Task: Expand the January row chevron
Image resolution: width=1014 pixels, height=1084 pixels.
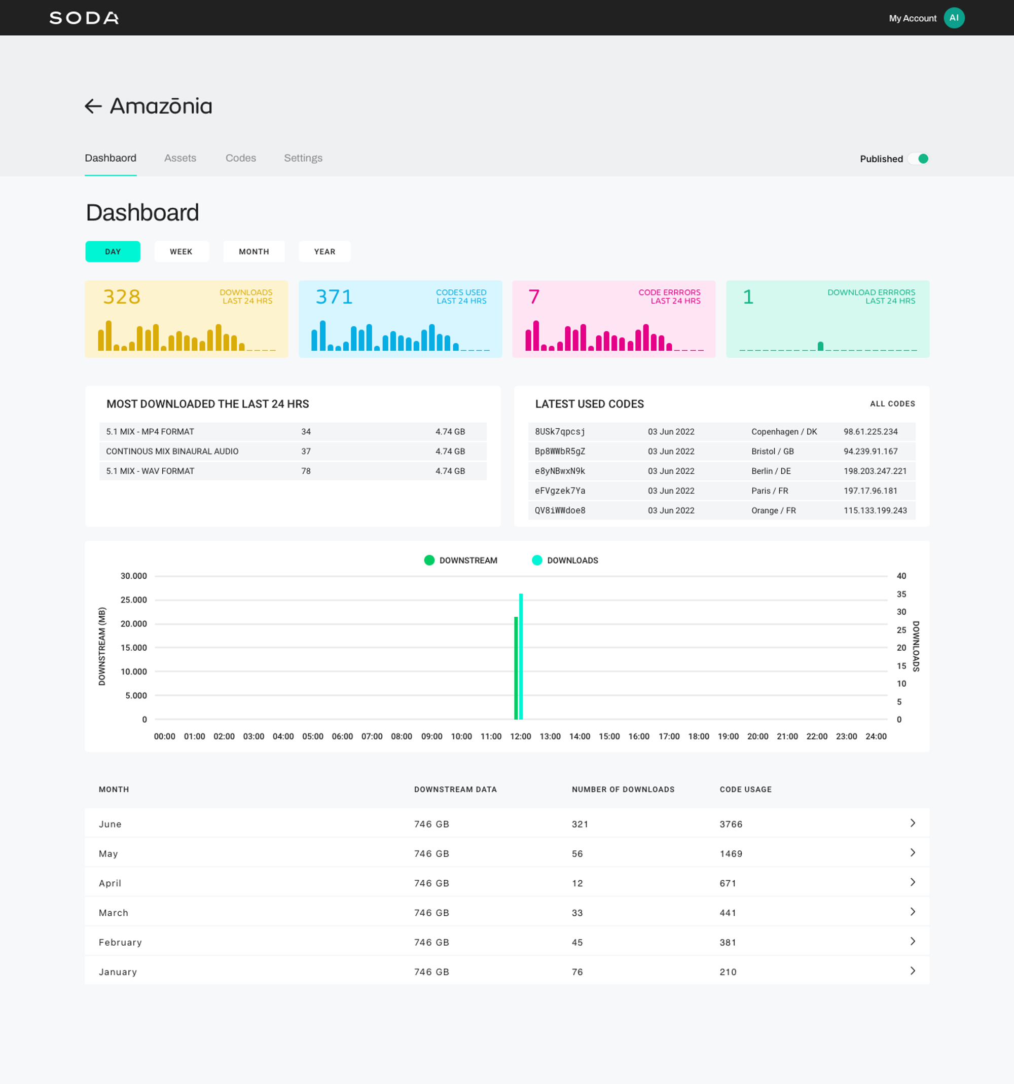Action: click(x=913, y=970)
